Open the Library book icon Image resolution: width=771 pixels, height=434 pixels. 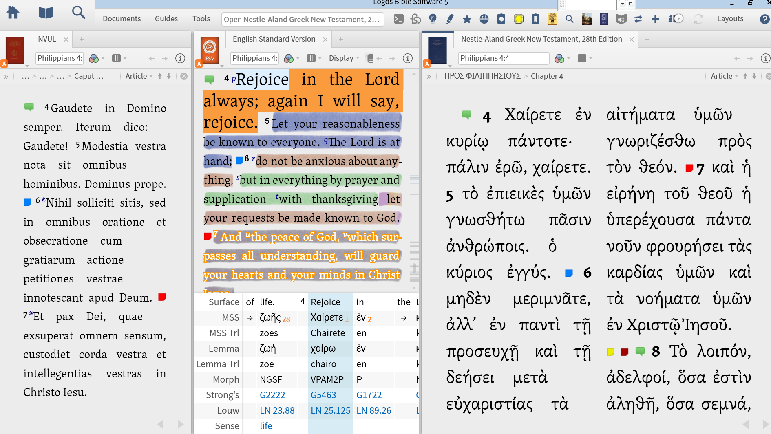click(46, 13)
